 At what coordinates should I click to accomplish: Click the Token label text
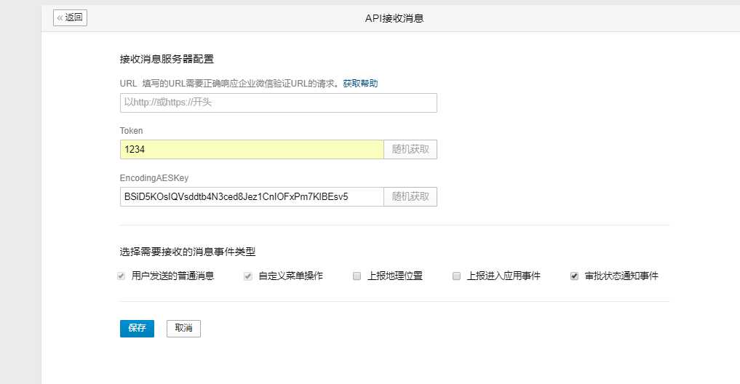[x=131, y=131]
